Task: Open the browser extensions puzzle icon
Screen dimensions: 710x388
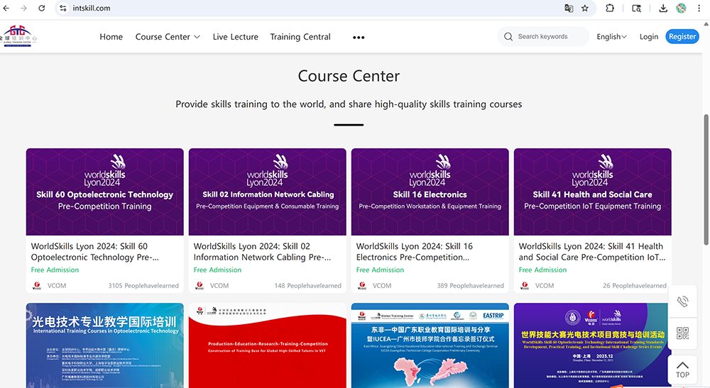Action: pos(610,9)
